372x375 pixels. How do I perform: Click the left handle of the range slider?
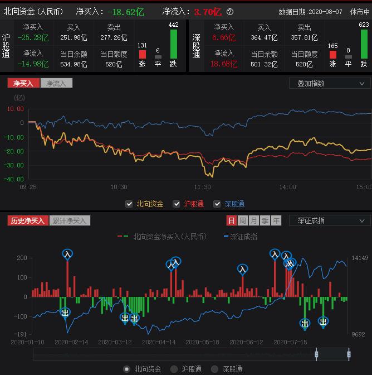coord(316,354)
